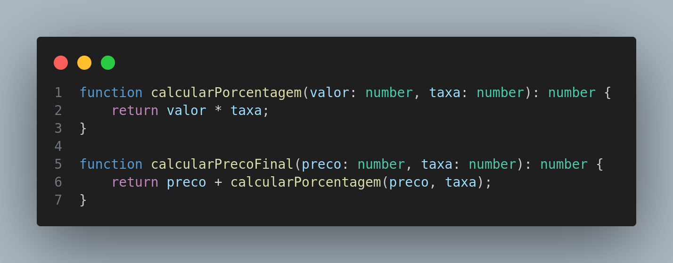Click the red close window button

pyautogui.click(x=61, y=63)
